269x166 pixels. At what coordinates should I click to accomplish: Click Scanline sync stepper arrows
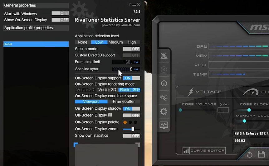tap(136, 69)
